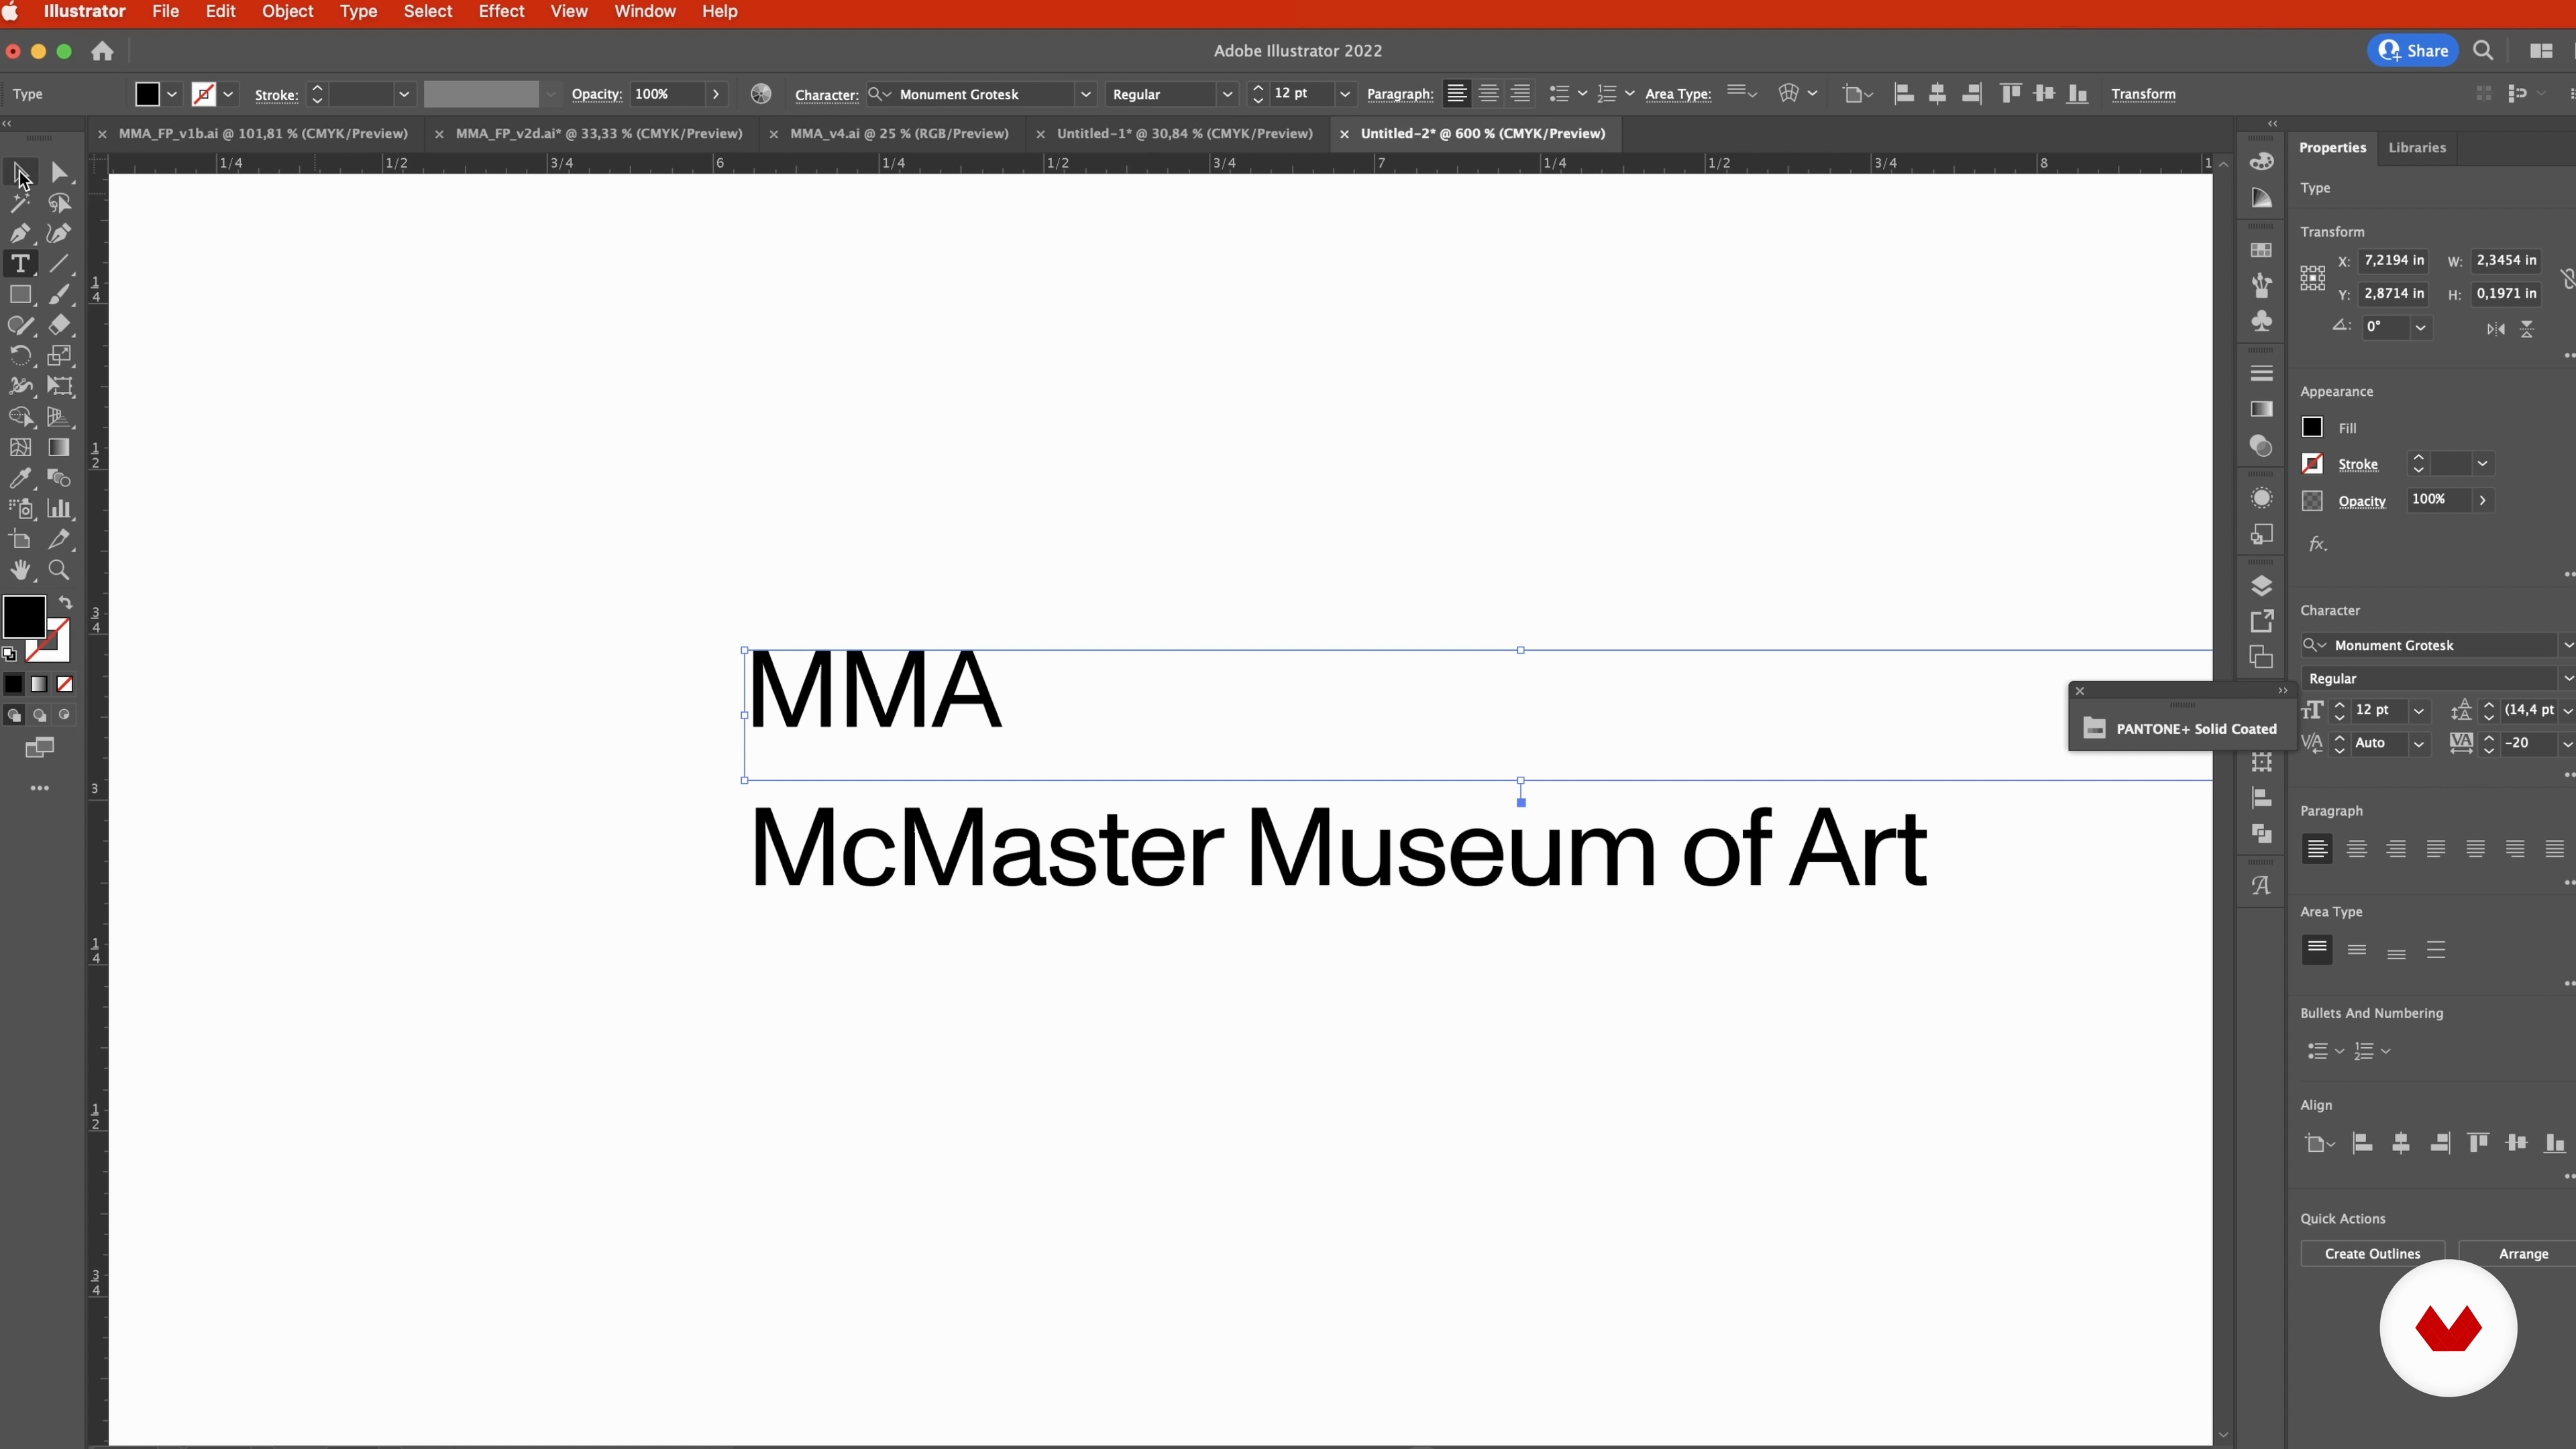
Task: Align text center in control bar
Action: [x=1489, y=94]
